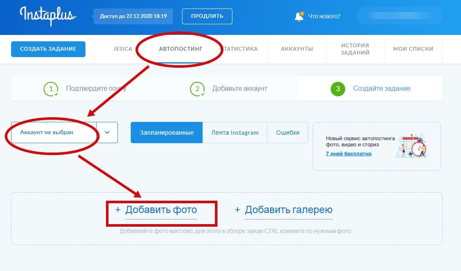The height and width of the screenshot is (271, 461).
Task: Click Что нового? link
Action: tap(324, 17)
